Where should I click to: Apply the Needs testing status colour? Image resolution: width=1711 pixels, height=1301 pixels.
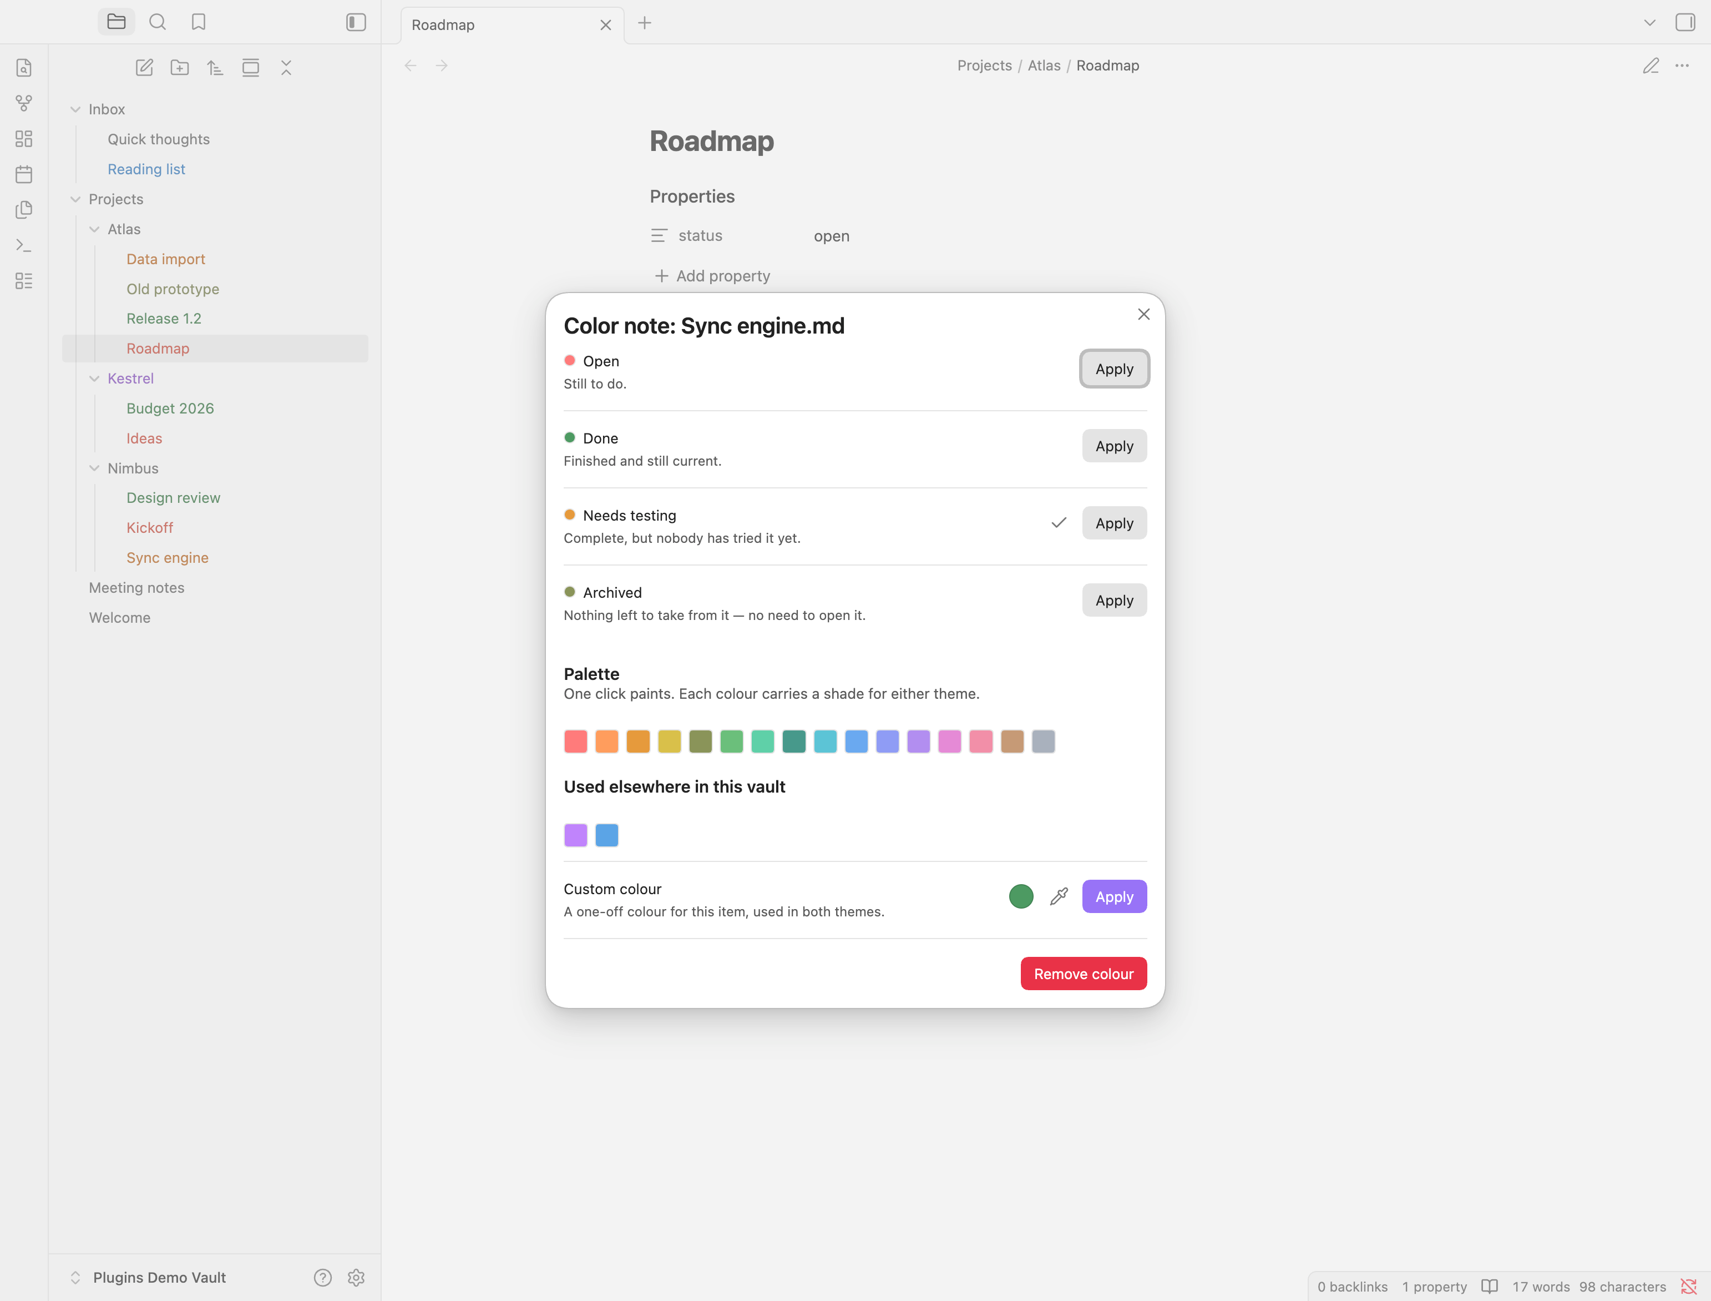(1115, 523)
